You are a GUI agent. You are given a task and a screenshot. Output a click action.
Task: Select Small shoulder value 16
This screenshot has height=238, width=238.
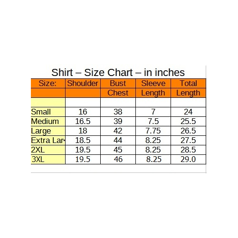click(x=83, y=112)
